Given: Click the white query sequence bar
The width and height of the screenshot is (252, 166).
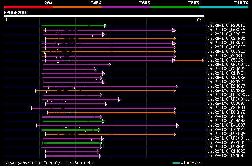Looking at the screenshot, I should tap(104, 16).
